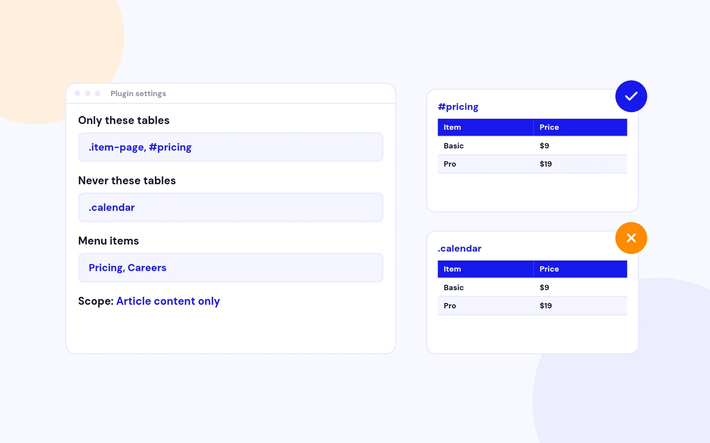710x443 pixels.
Task: Click the .calendar table heading
Action: (459, 249)
